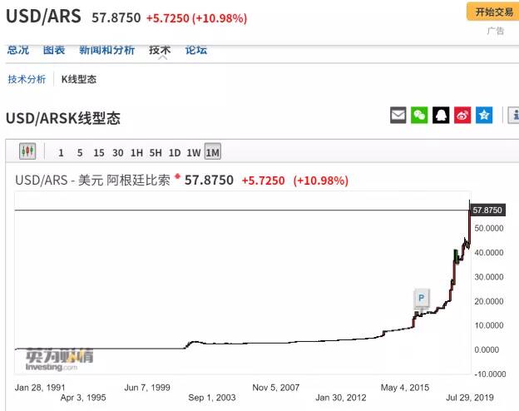Click the Jan 28, 1991 date label
This screenshot has width=519, height=411.
[x=40, y=388]
